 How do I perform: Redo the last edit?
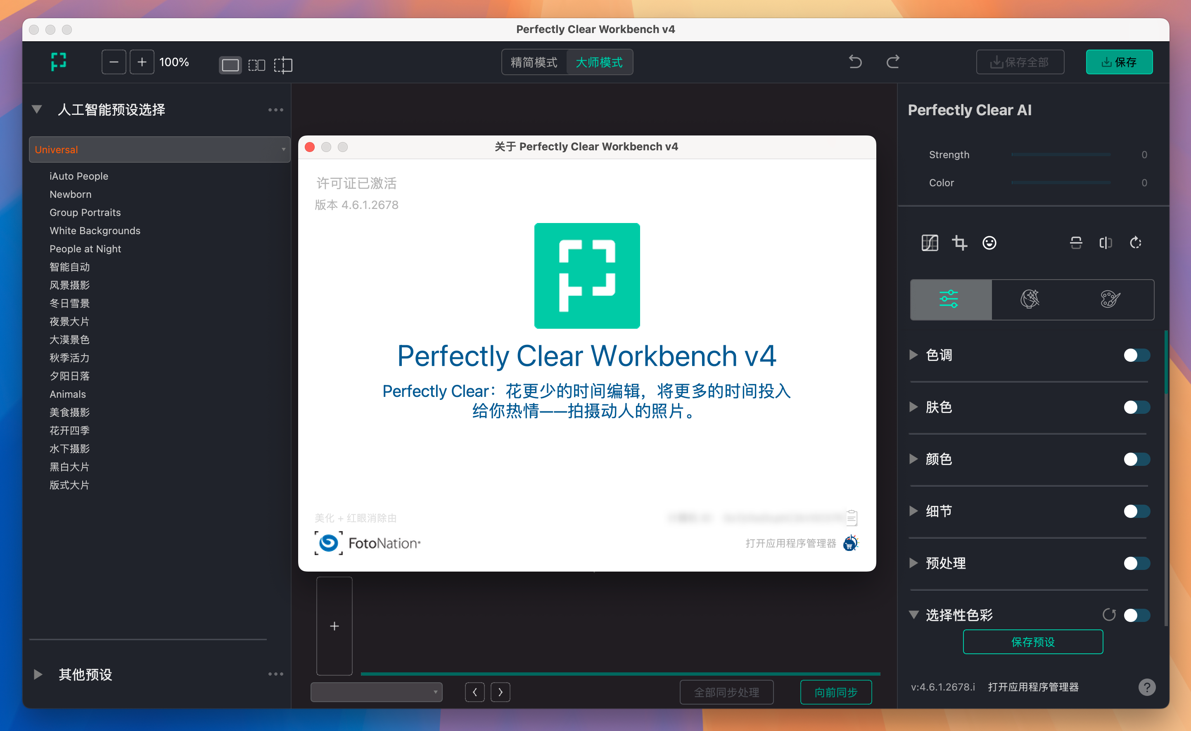coord(893,62)
